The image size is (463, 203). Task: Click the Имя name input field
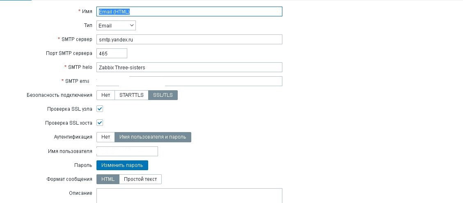pyautogui.click(x=189, y=11)
